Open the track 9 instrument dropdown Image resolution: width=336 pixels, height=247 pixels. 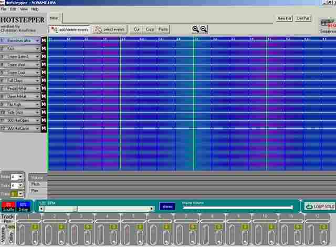click(37, 105)
